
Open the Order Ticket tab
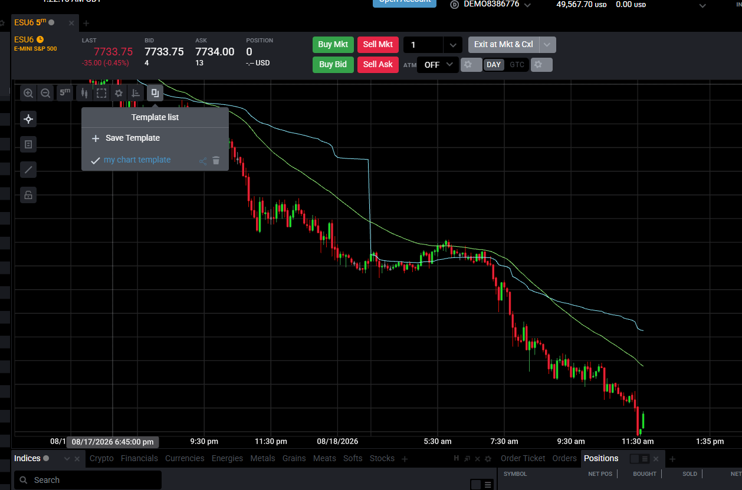(523, 458)
